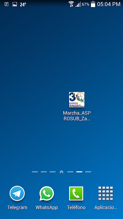
Task: Tap the 67% battery percentage
Action: tap(85, 4)
